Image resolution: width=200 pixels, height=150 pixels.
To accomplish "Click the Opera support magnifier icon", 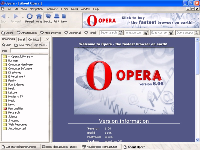I will [x=196, y=33].
